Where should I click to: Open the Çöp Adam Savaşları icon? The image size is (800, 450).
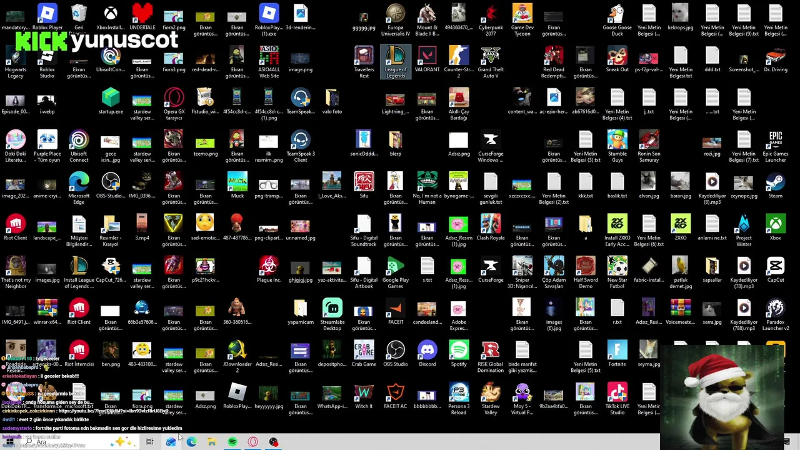554,273
